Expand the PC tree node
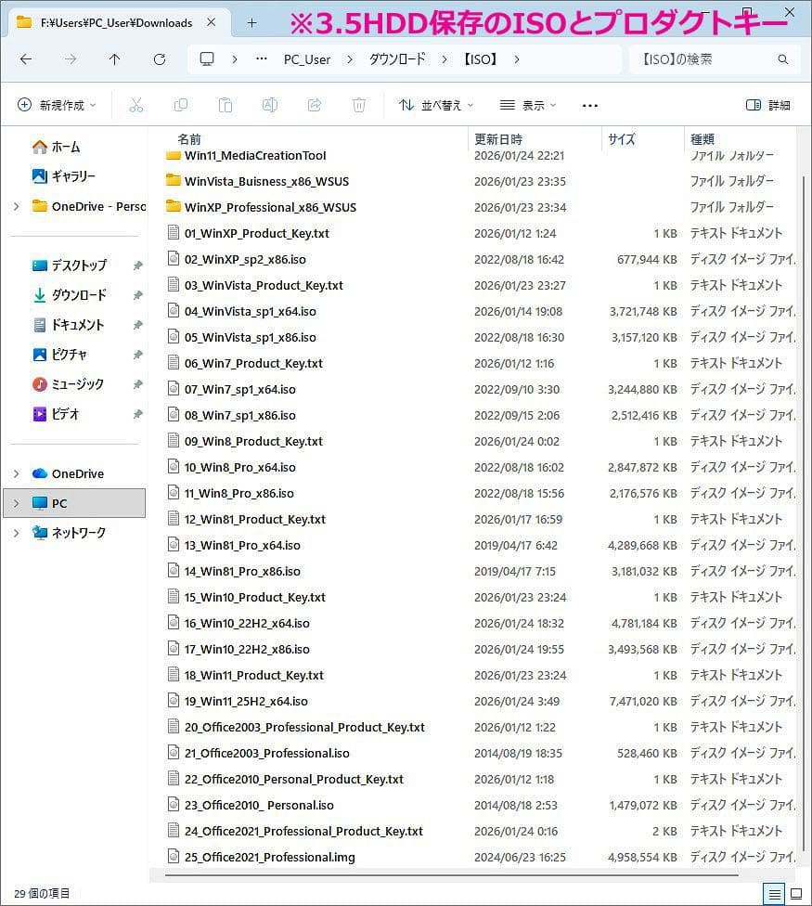Image resolution: width=812 pixels, height=906 pixels. pos(16,503)
